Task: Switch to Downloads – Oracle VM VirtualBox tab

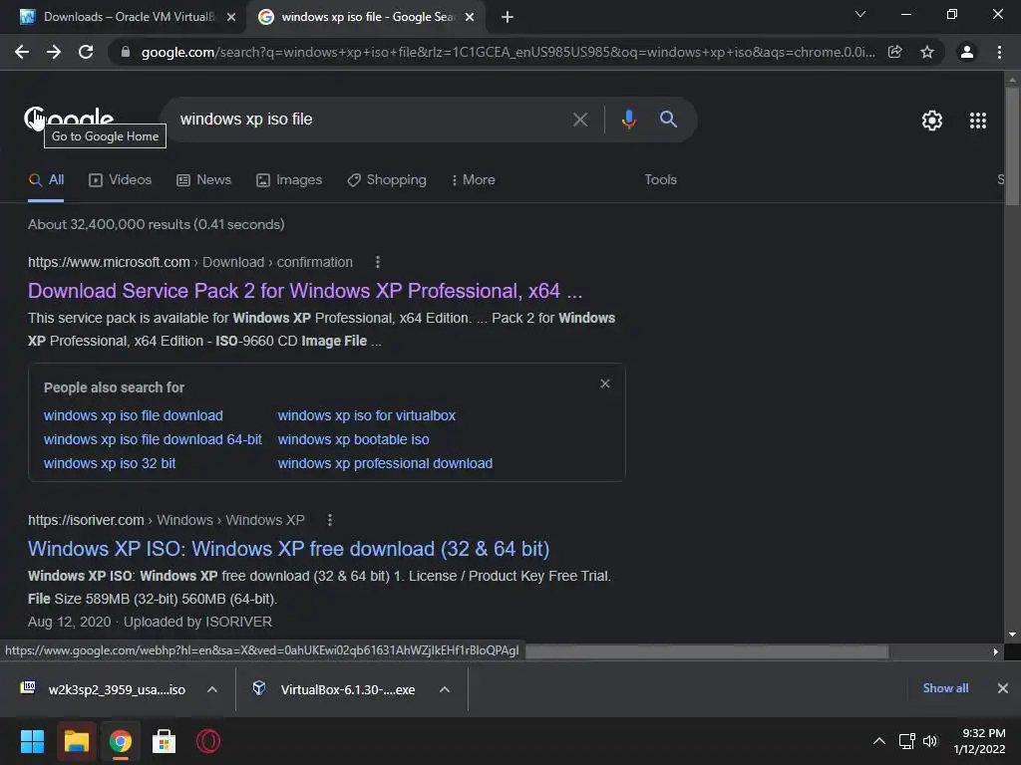Action: (x=124, y=17)
